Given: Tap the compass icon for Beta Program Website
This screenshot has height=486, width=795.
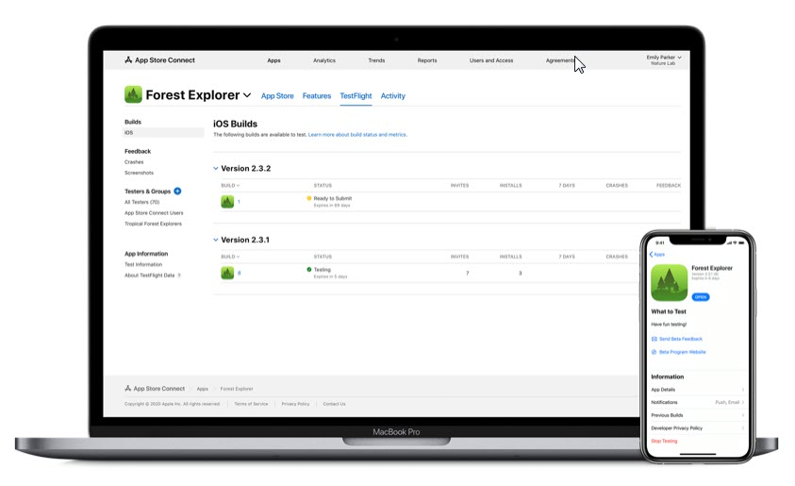Looking at the screenshot, I should click(654, 352).
